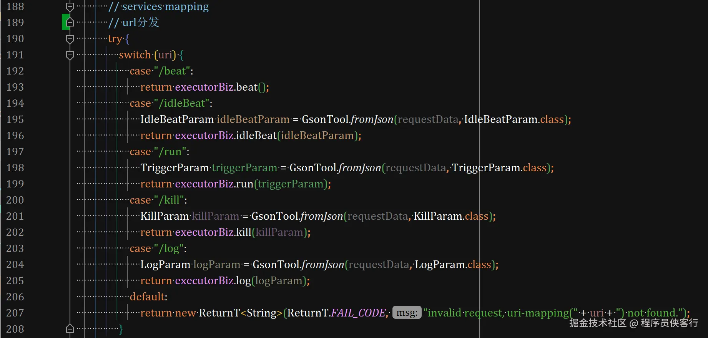Click the "idleBeatParam" argument on line 196
This screenshot has height=338, width=708.
pos(317,136)
